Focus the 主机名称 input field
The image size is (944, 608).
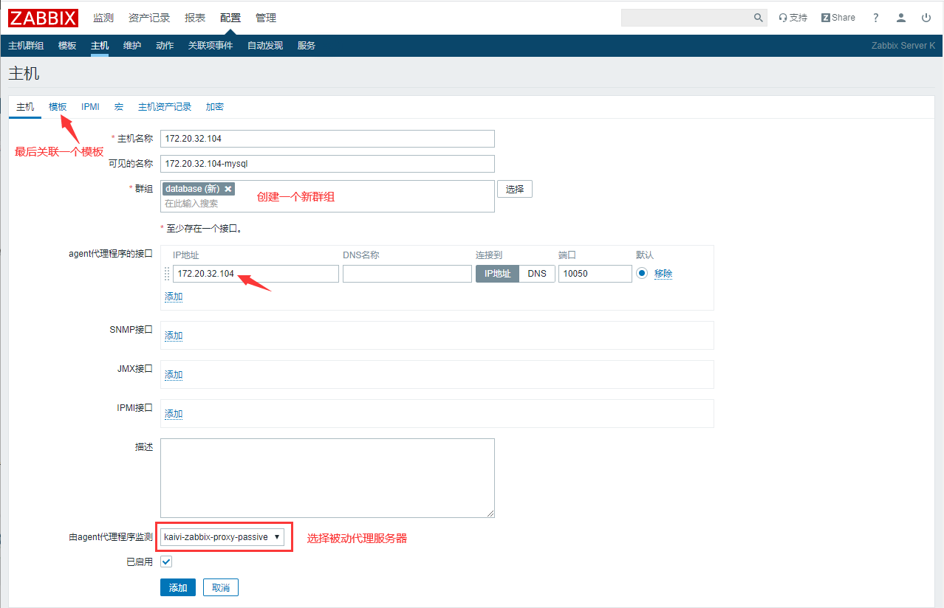pos(327,139)
